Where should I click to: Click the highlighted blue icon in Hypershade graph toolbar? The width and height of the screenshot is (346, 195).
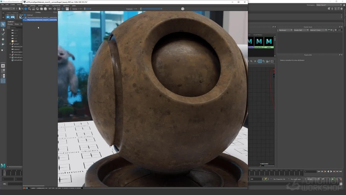pyautogui.click(x=260, y=61)
